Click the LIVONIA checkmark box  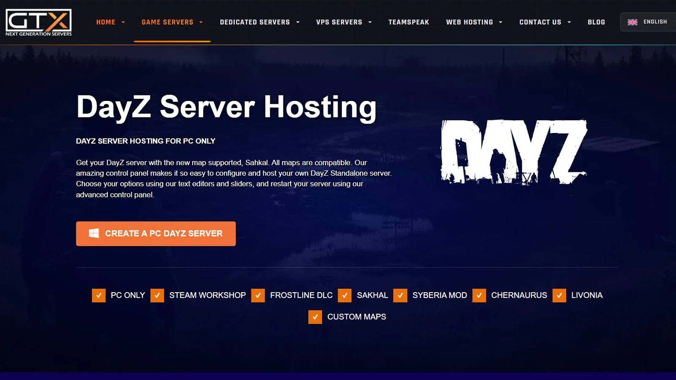(x=559, y=296)
